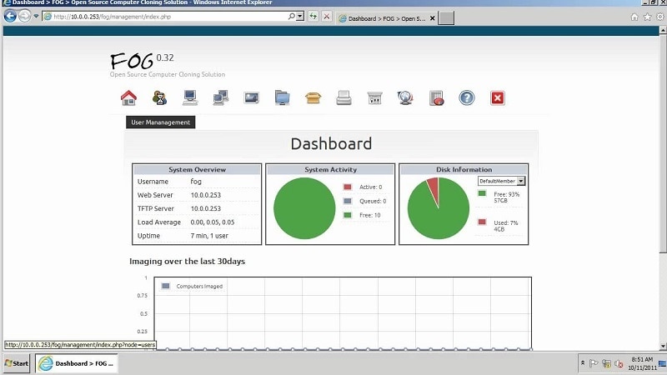
Task: Open Storage Management folder icon
Action: point(282,97)
